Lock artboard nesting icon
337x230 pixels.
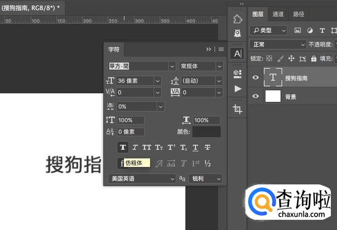pyautogui.click(x=303, y=58)
